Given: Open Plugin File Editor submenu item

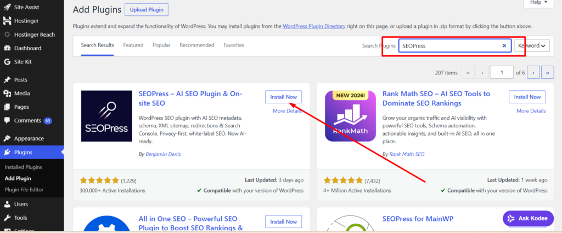Looking at the screenshot, I should pos(24,190).
